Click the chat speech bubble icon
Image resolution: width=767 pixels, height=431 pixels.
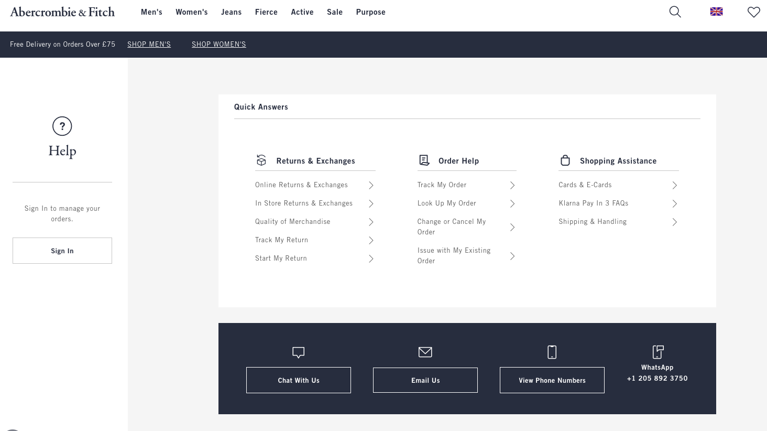[x=298, y=352]
